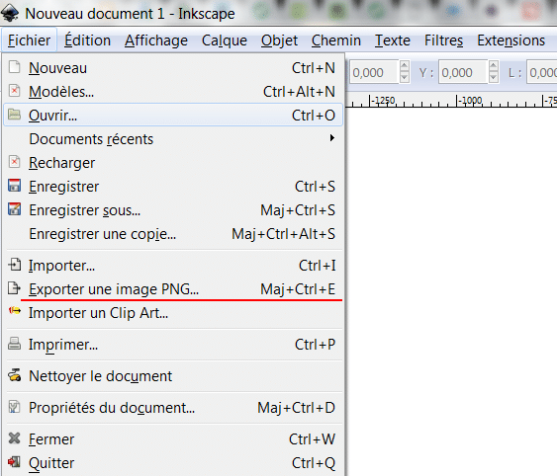557x476 pixels.
Task: Open the Extensions menu
Action: click(x=511, y=40)
